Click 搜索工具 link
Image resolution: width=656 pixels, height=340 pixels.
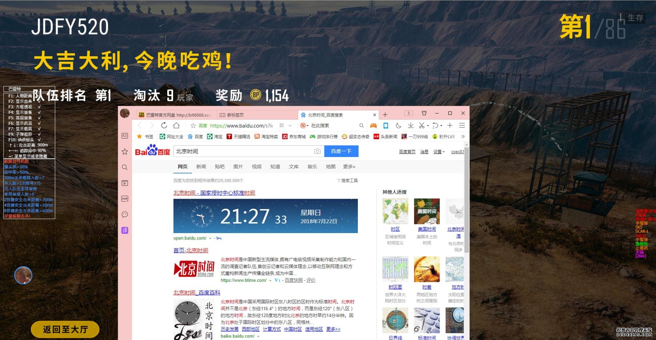[347, 180]
